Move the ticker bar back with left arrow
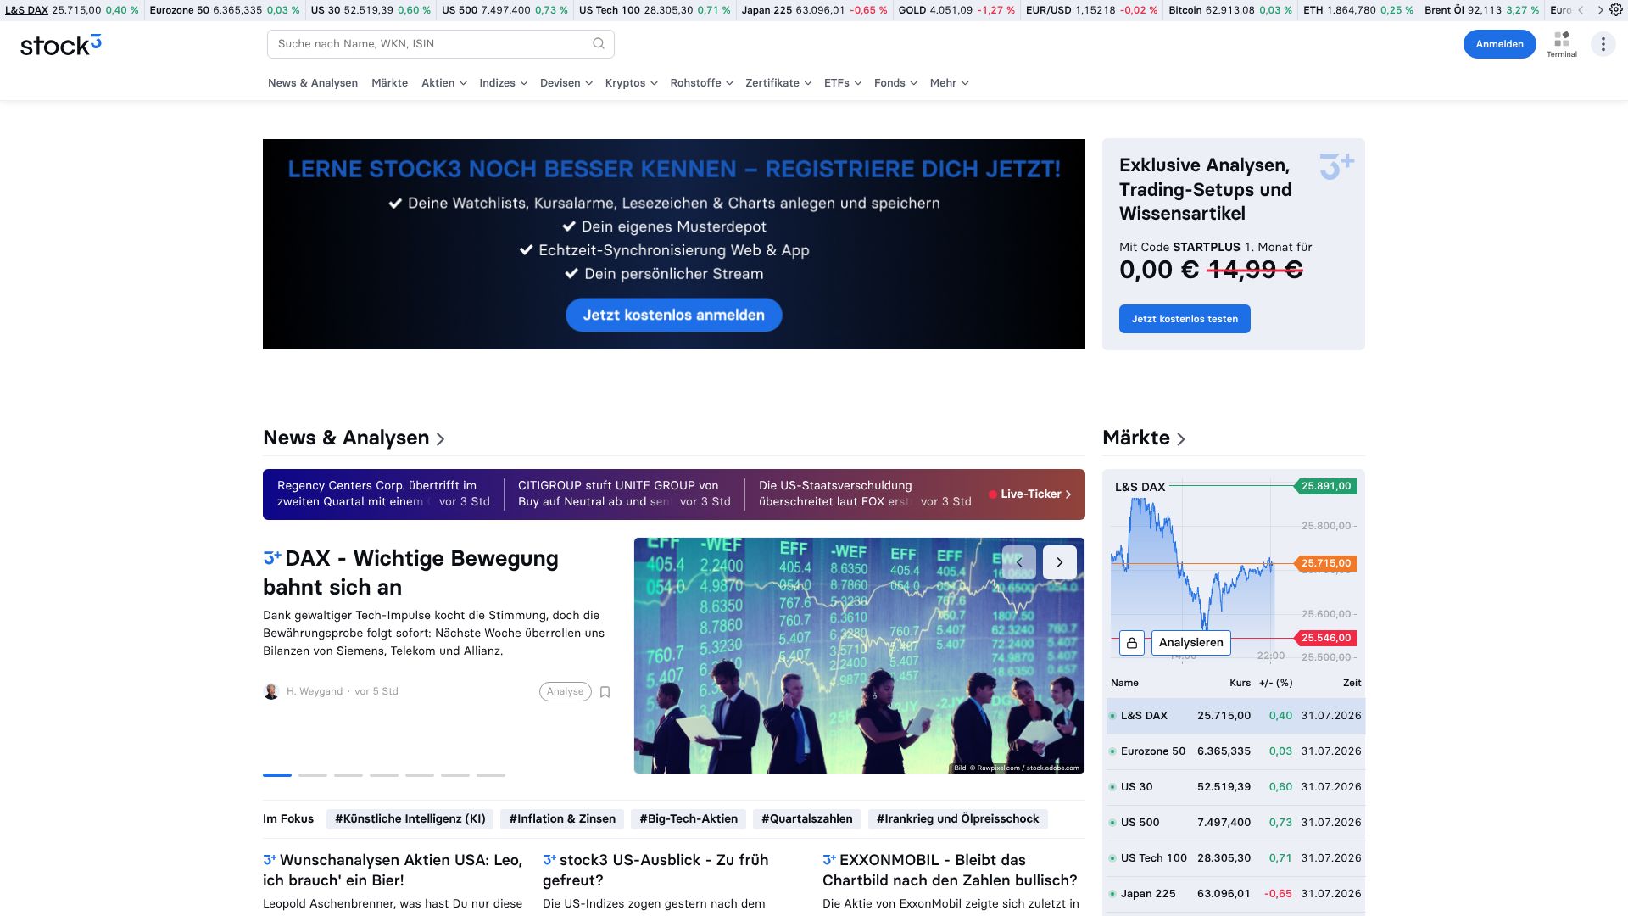This screenshot has width=1628, height=916. click(x=1581, y=10)
